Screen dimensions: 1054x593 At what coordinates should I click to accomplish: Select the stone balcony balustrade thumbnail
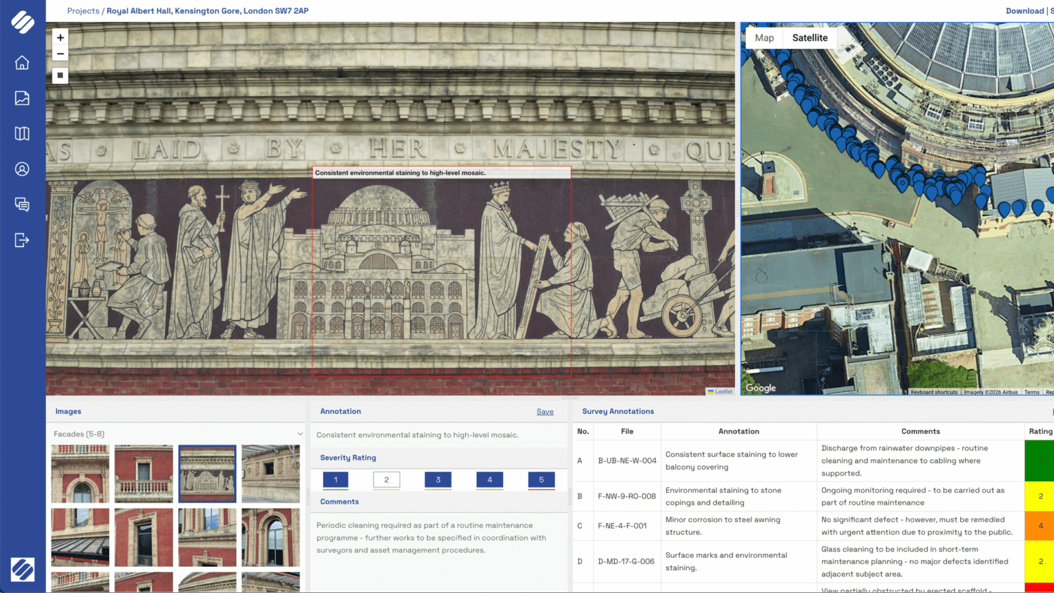(x=143, y=474)
